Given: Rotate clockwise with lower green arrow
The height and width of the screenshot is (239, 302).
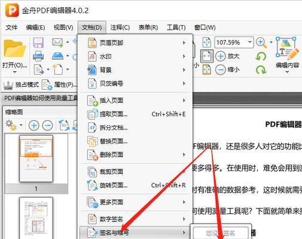Looking at the screenshot, I should click(x=261, y=70).
